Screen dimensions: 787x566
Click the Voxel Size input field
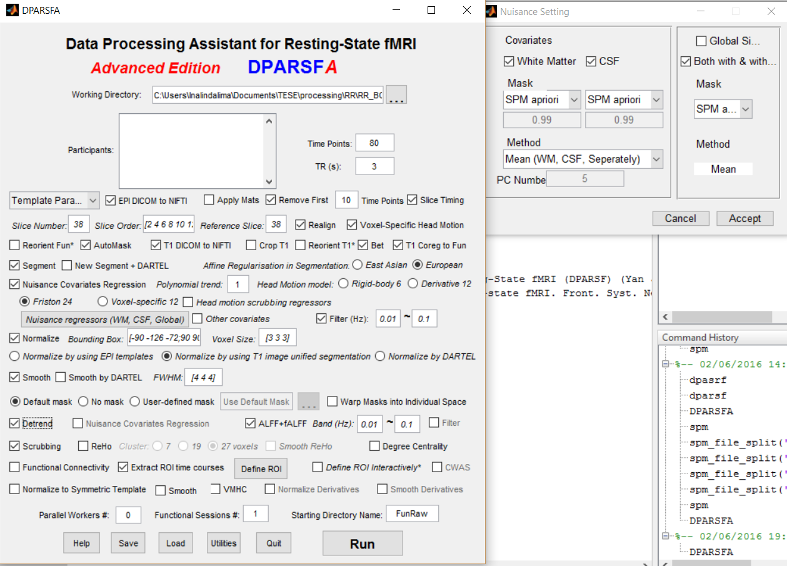tap(278, 338)
